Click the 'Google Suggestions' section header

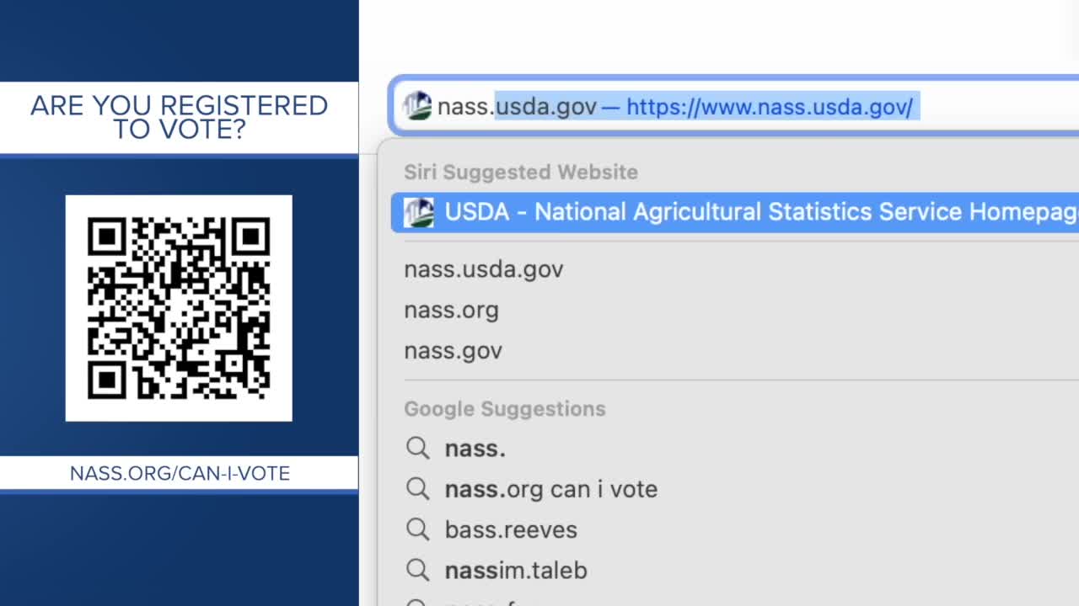tap(504, 409)
